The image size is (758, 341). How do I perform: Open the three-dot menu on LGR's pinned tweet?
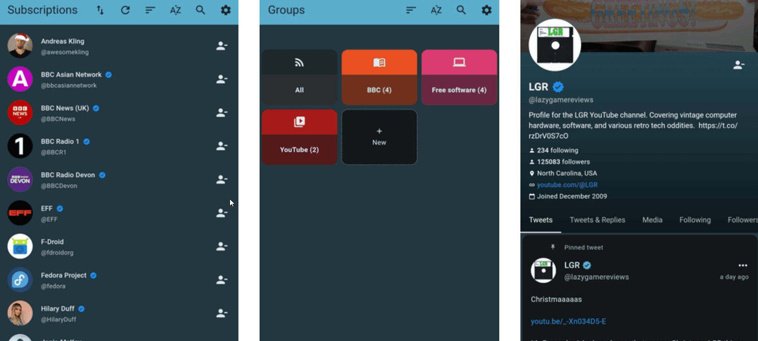tap(743, 265)
